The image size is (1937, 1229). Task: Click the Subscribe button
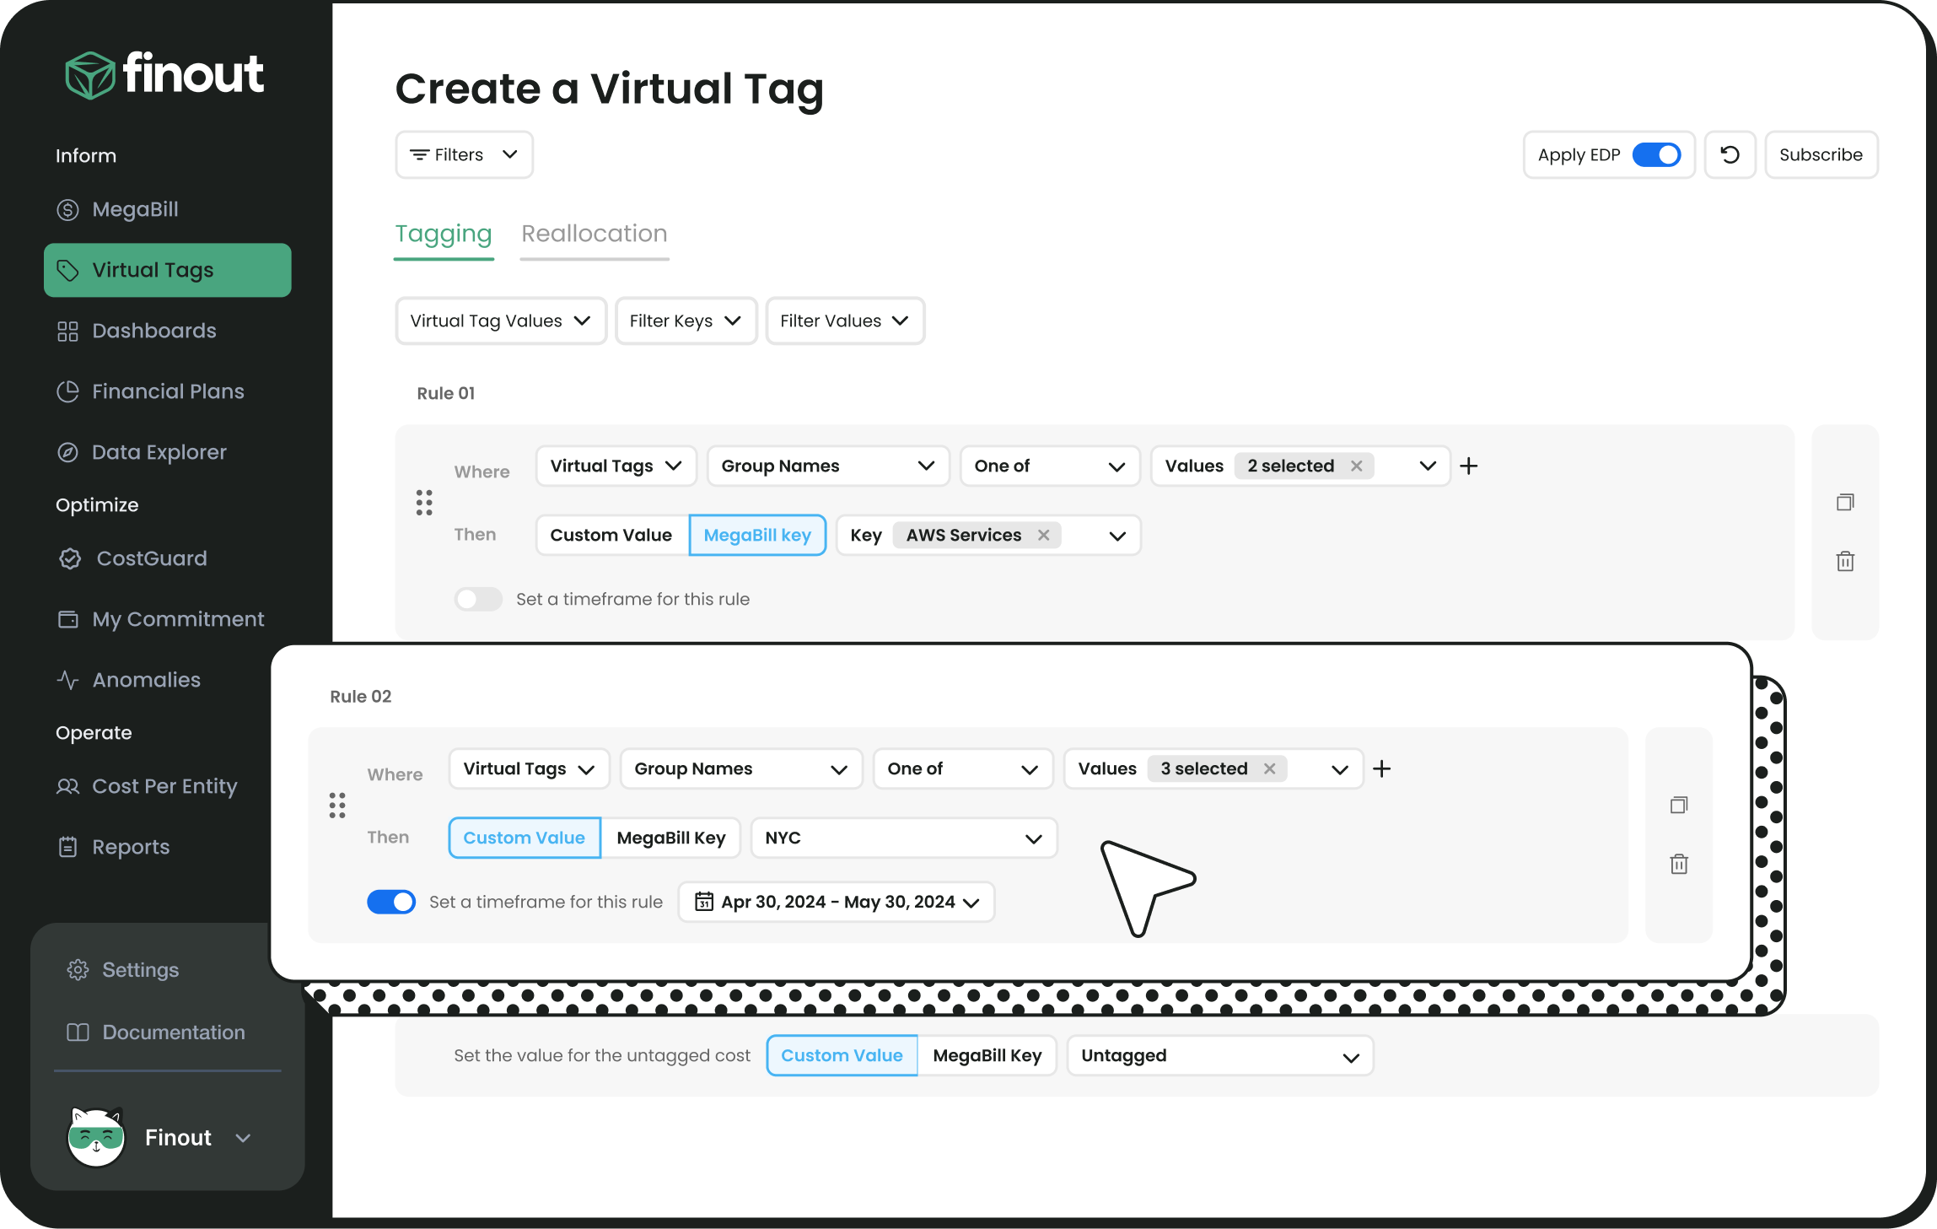(x=1821, y=154)
